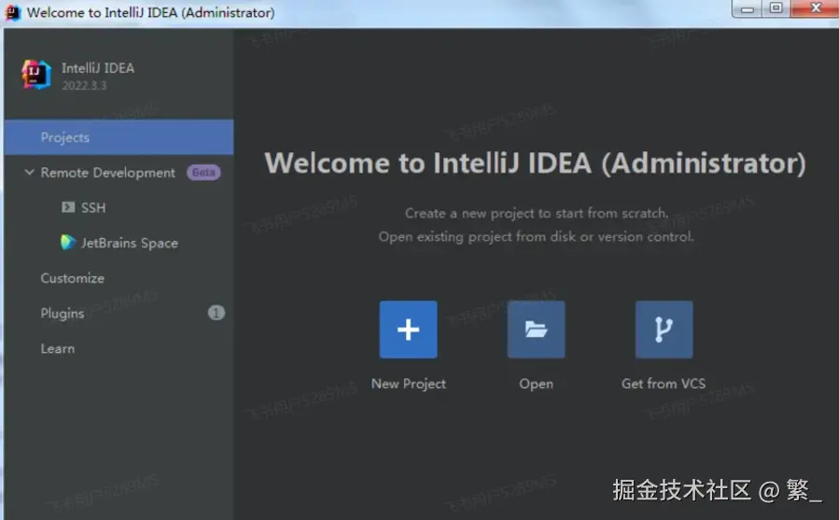
Task: Click the New Project label
Action: tap(408, 384)
